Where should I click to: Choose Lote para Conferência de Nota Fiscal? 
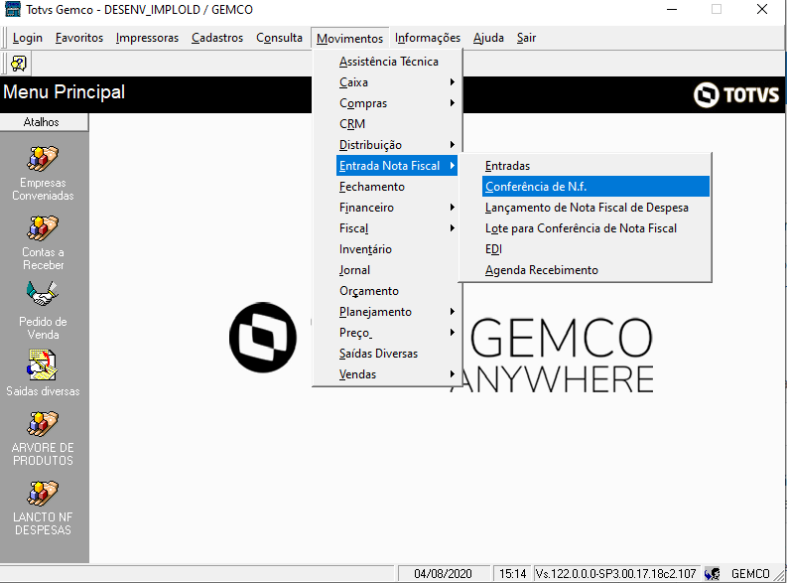click(595, 228)
